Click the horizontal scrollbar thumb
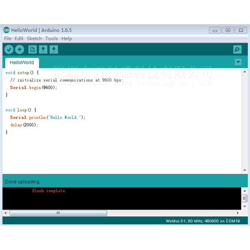The image size is (250, 250). (x=58, y=213)
